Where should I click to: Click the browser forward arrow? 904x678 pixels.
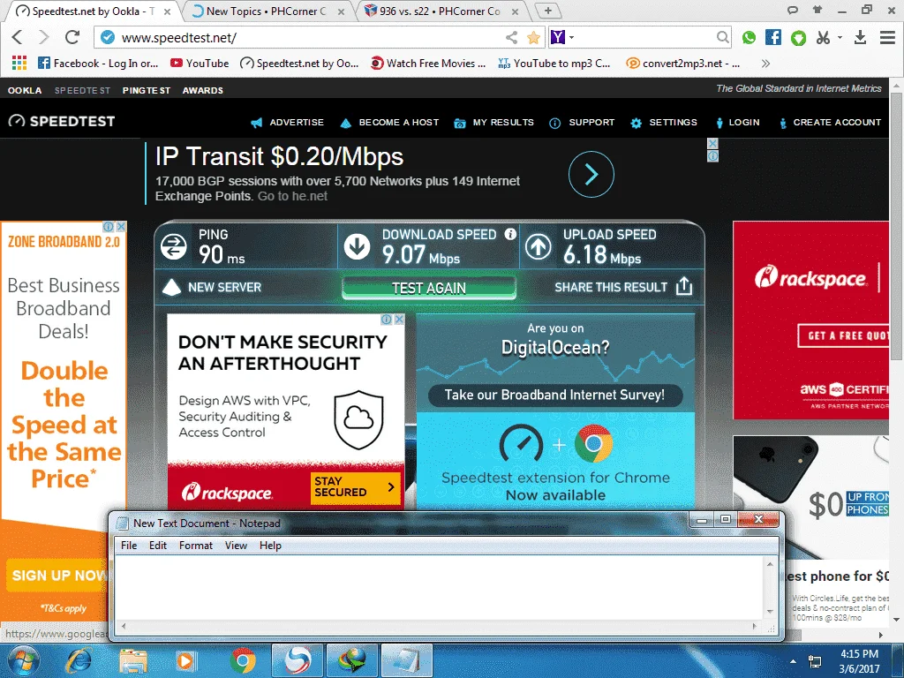(x=44, y=37)
